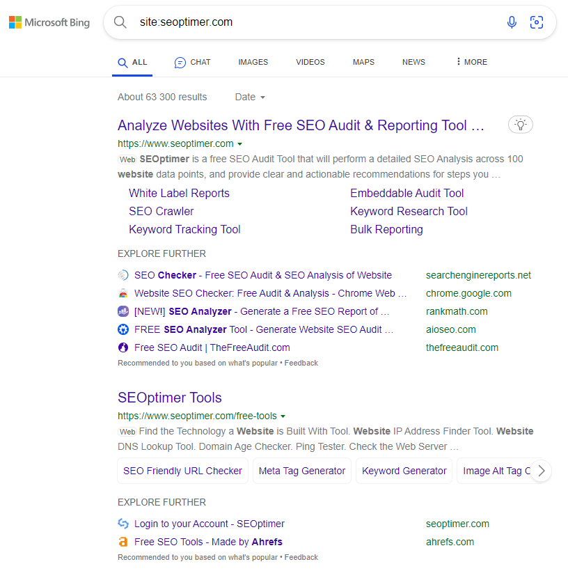Open the White Label Reports link
Screen dimensions: 568x571
pyautogui.click(x=179, y=193)
